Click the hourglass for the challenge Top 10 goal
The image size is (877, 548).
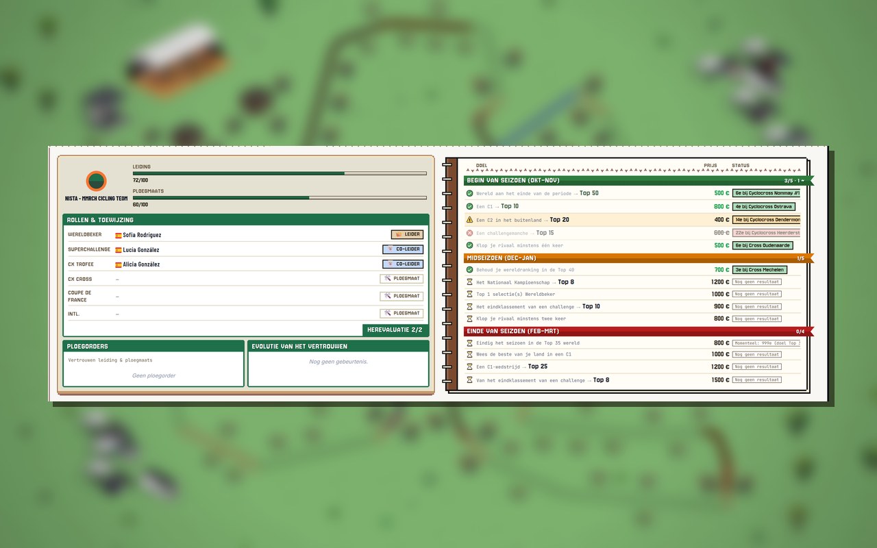(469, 307)
